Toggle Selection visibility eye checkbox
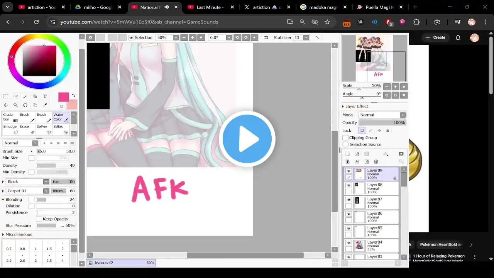 (x=131, y=37)
